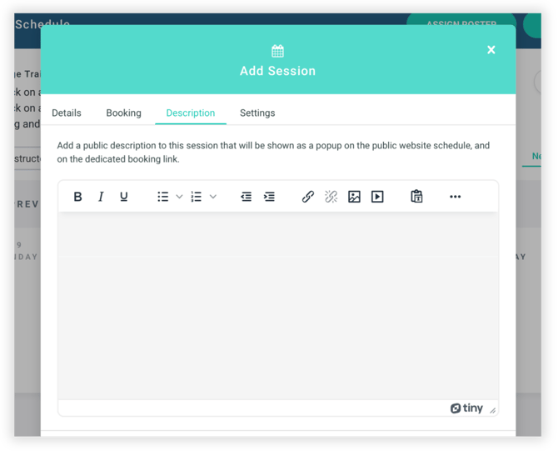This screenshot has width=558, height=451.
Task: Toggle italic text formatting
Action: [x=101, y=197]
